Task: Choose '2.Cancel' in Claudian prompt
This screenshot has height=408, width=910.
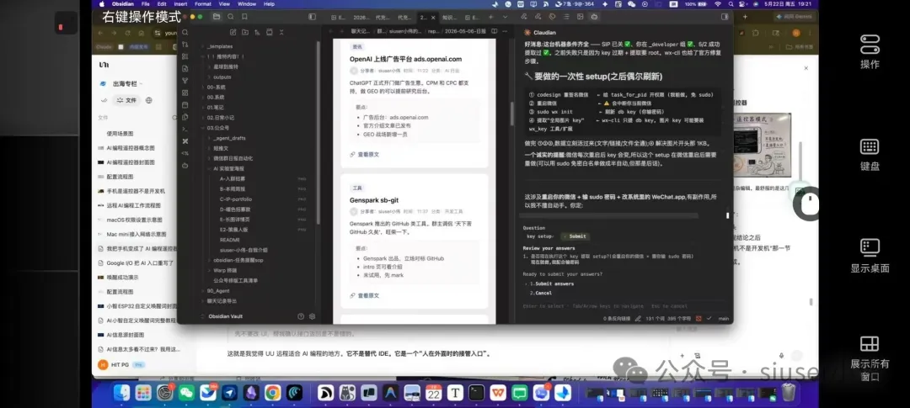Action: coord(540,293)
